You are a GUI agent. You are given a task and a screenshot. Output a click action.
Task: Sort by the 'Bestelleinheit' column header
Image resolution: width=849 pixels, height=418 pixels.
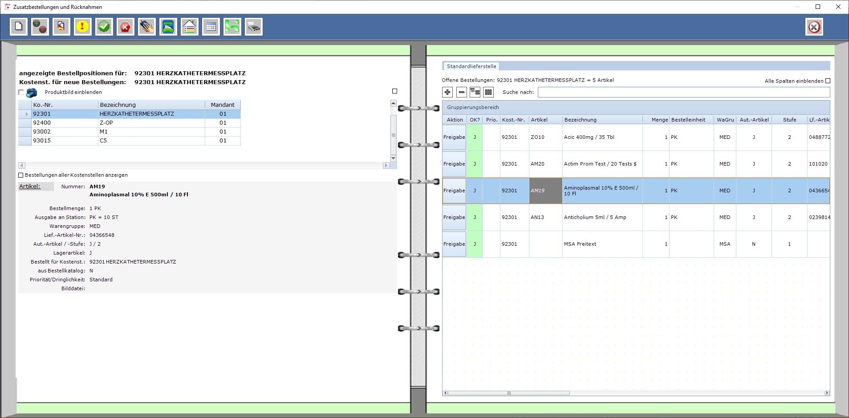[691, 120]
